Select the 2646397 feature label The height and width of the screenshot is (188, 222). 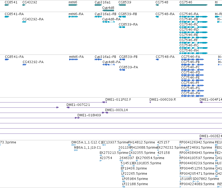[127, 158]
